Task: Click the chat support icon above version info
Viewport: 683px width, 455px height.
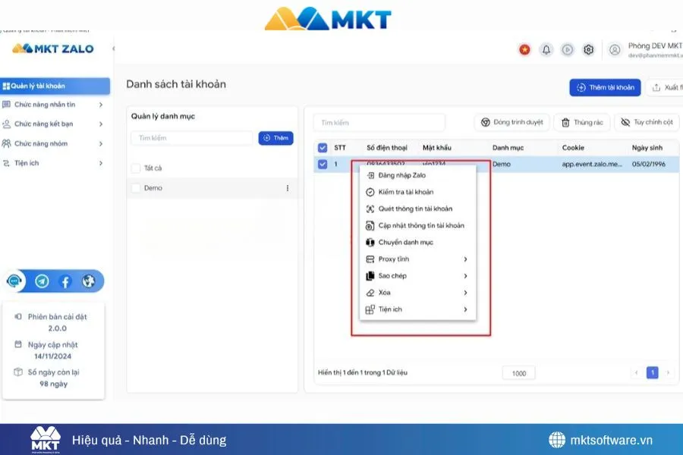Action: point(14,281)
